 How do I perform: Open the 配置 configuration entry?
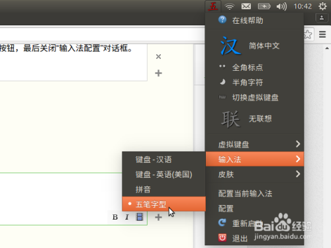254,208
